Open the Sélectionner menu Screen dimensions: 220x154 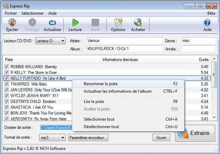click(x=33, y=13)
